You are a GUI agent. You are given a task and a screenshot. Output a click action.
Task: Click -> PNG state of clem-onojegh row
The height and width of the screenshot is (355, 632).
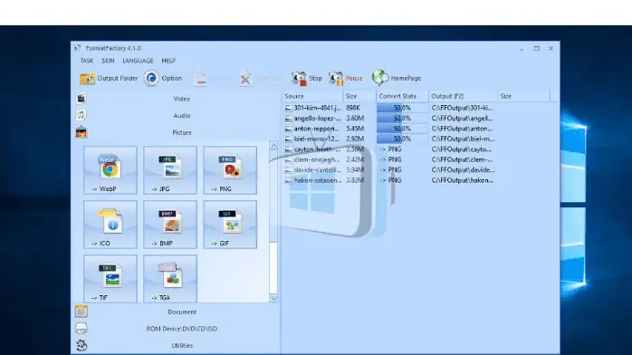[390, 159]
